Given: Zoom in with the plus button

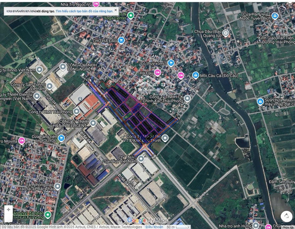Looking at the screenshot, I should pos(8,209).
